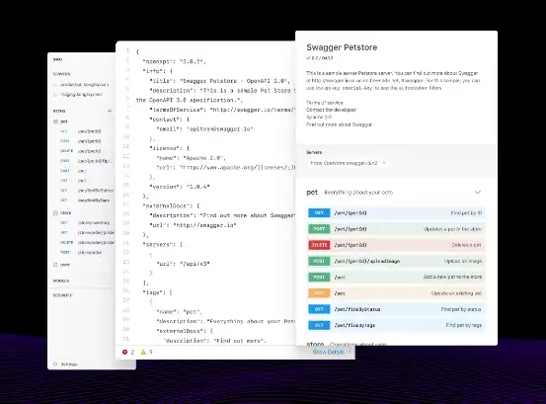
Task: Select the store folder label in the sidebar
Action: 65,212
